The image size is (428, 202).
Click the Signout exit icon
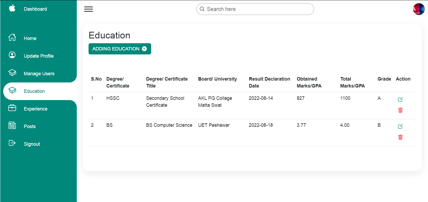click(12, 143)
